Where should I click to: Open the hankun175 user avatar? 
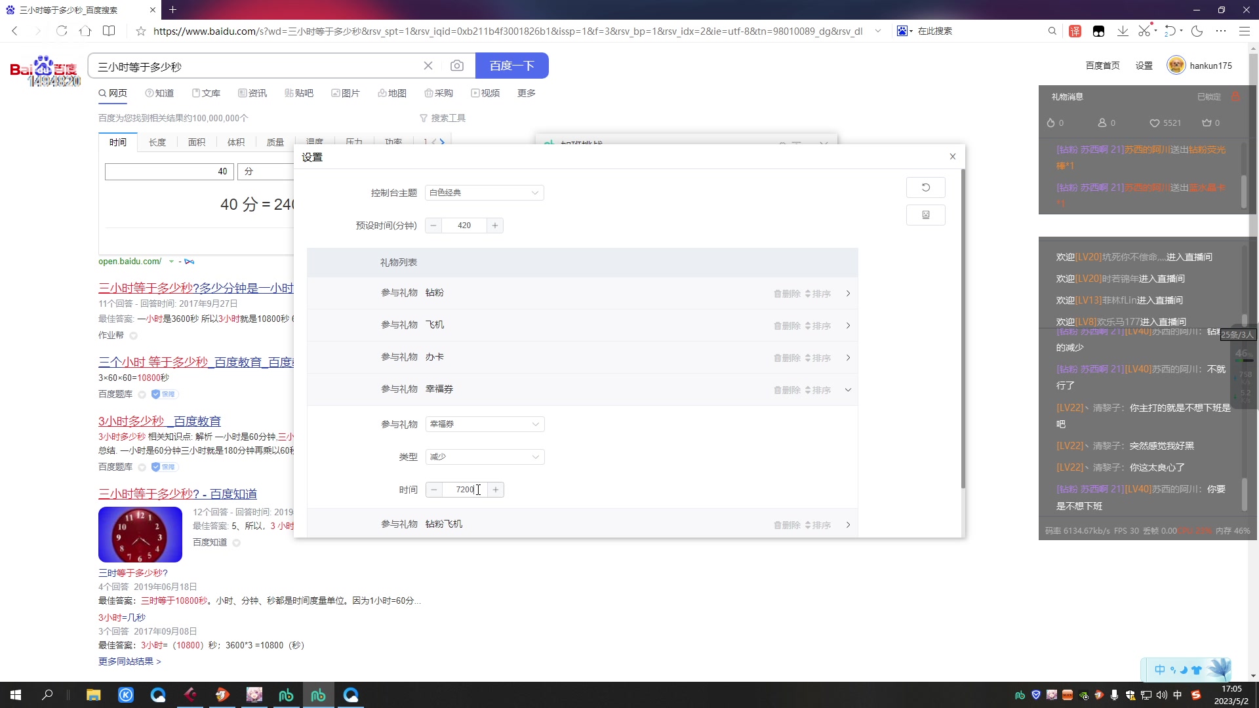point(1176,66)
